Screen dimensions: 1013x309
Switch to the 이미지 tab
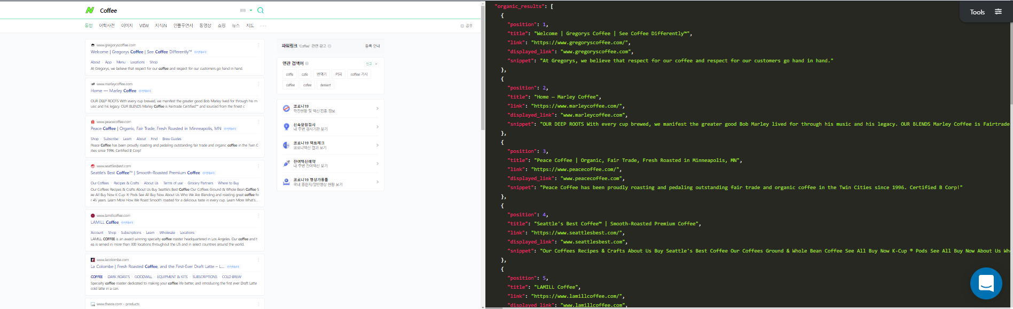click(127, 26)
